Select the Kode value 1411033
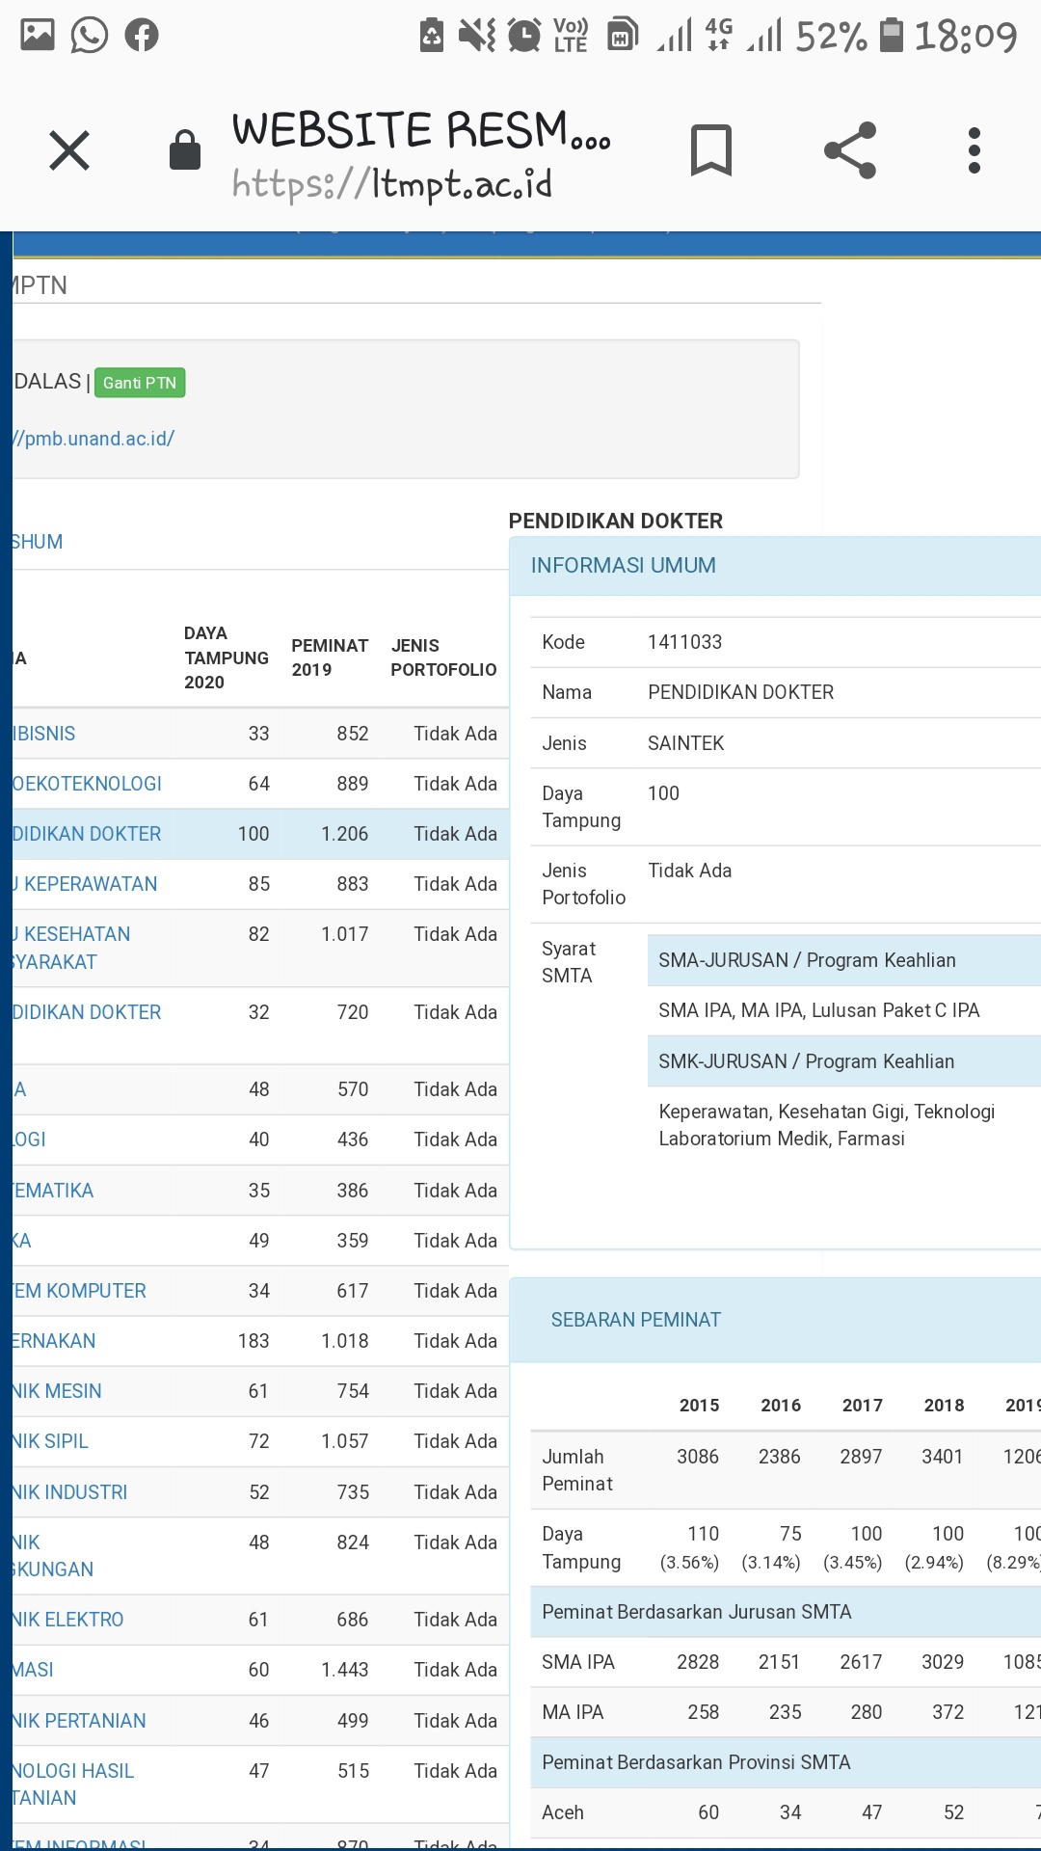The image size is (1041, 1851). 684,642
